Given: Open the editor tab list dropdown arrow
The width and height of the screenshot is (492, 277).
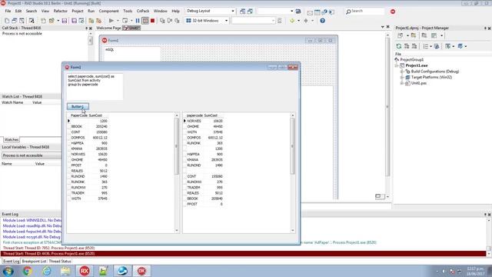Looking at the screenshot, I should click(383, 28).
